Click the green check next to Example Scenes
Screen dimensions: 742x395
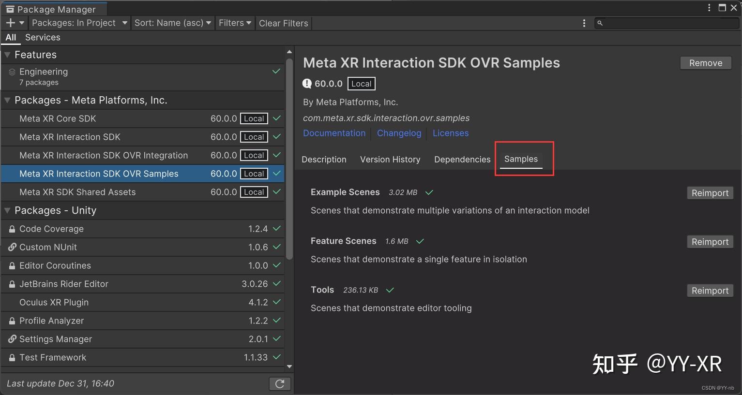coord(429,192)
